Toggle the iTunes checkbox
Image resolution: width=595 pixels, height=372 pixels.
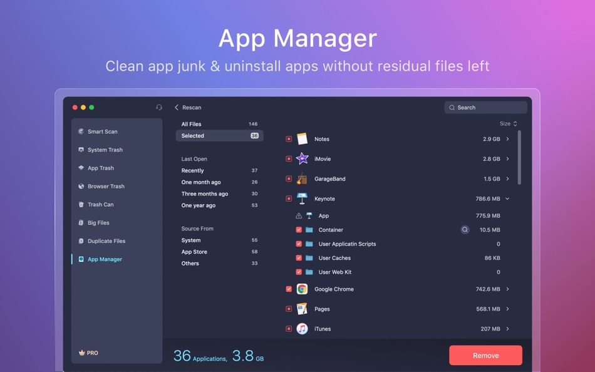(x=289, y=329)
